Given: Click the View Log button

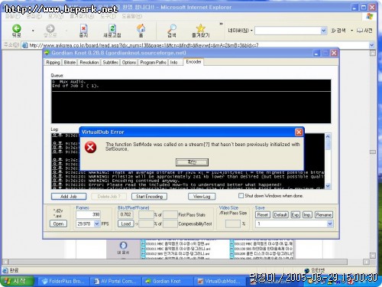Looking at the screenshot, I should click(x=202, y=197).
